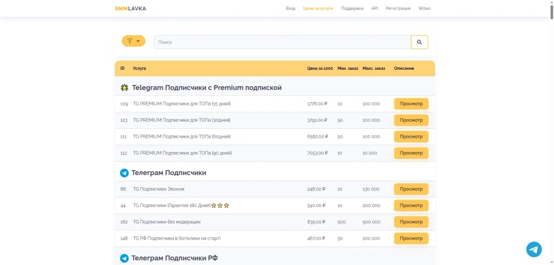Click price 540.00 ₽

click(316, 206)
